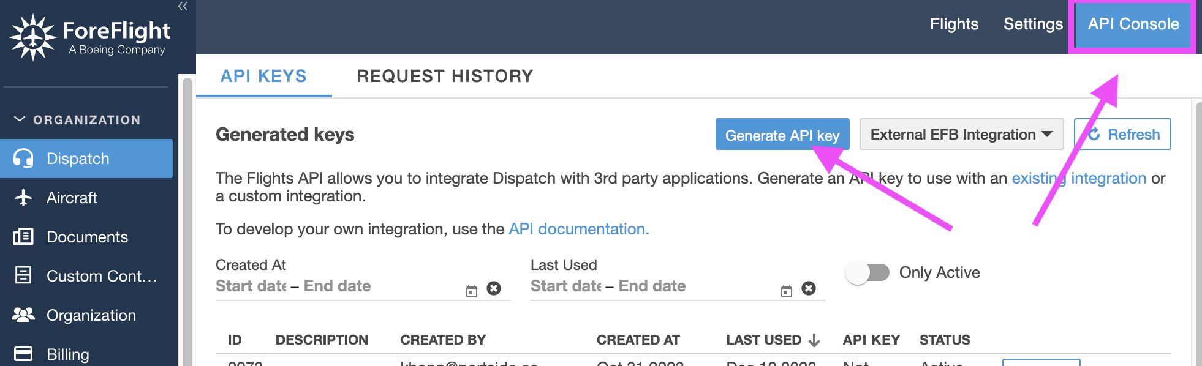Viewport: 1202px width, 366px height.
Task: Click Created At end date field
Action: point(337,286)
